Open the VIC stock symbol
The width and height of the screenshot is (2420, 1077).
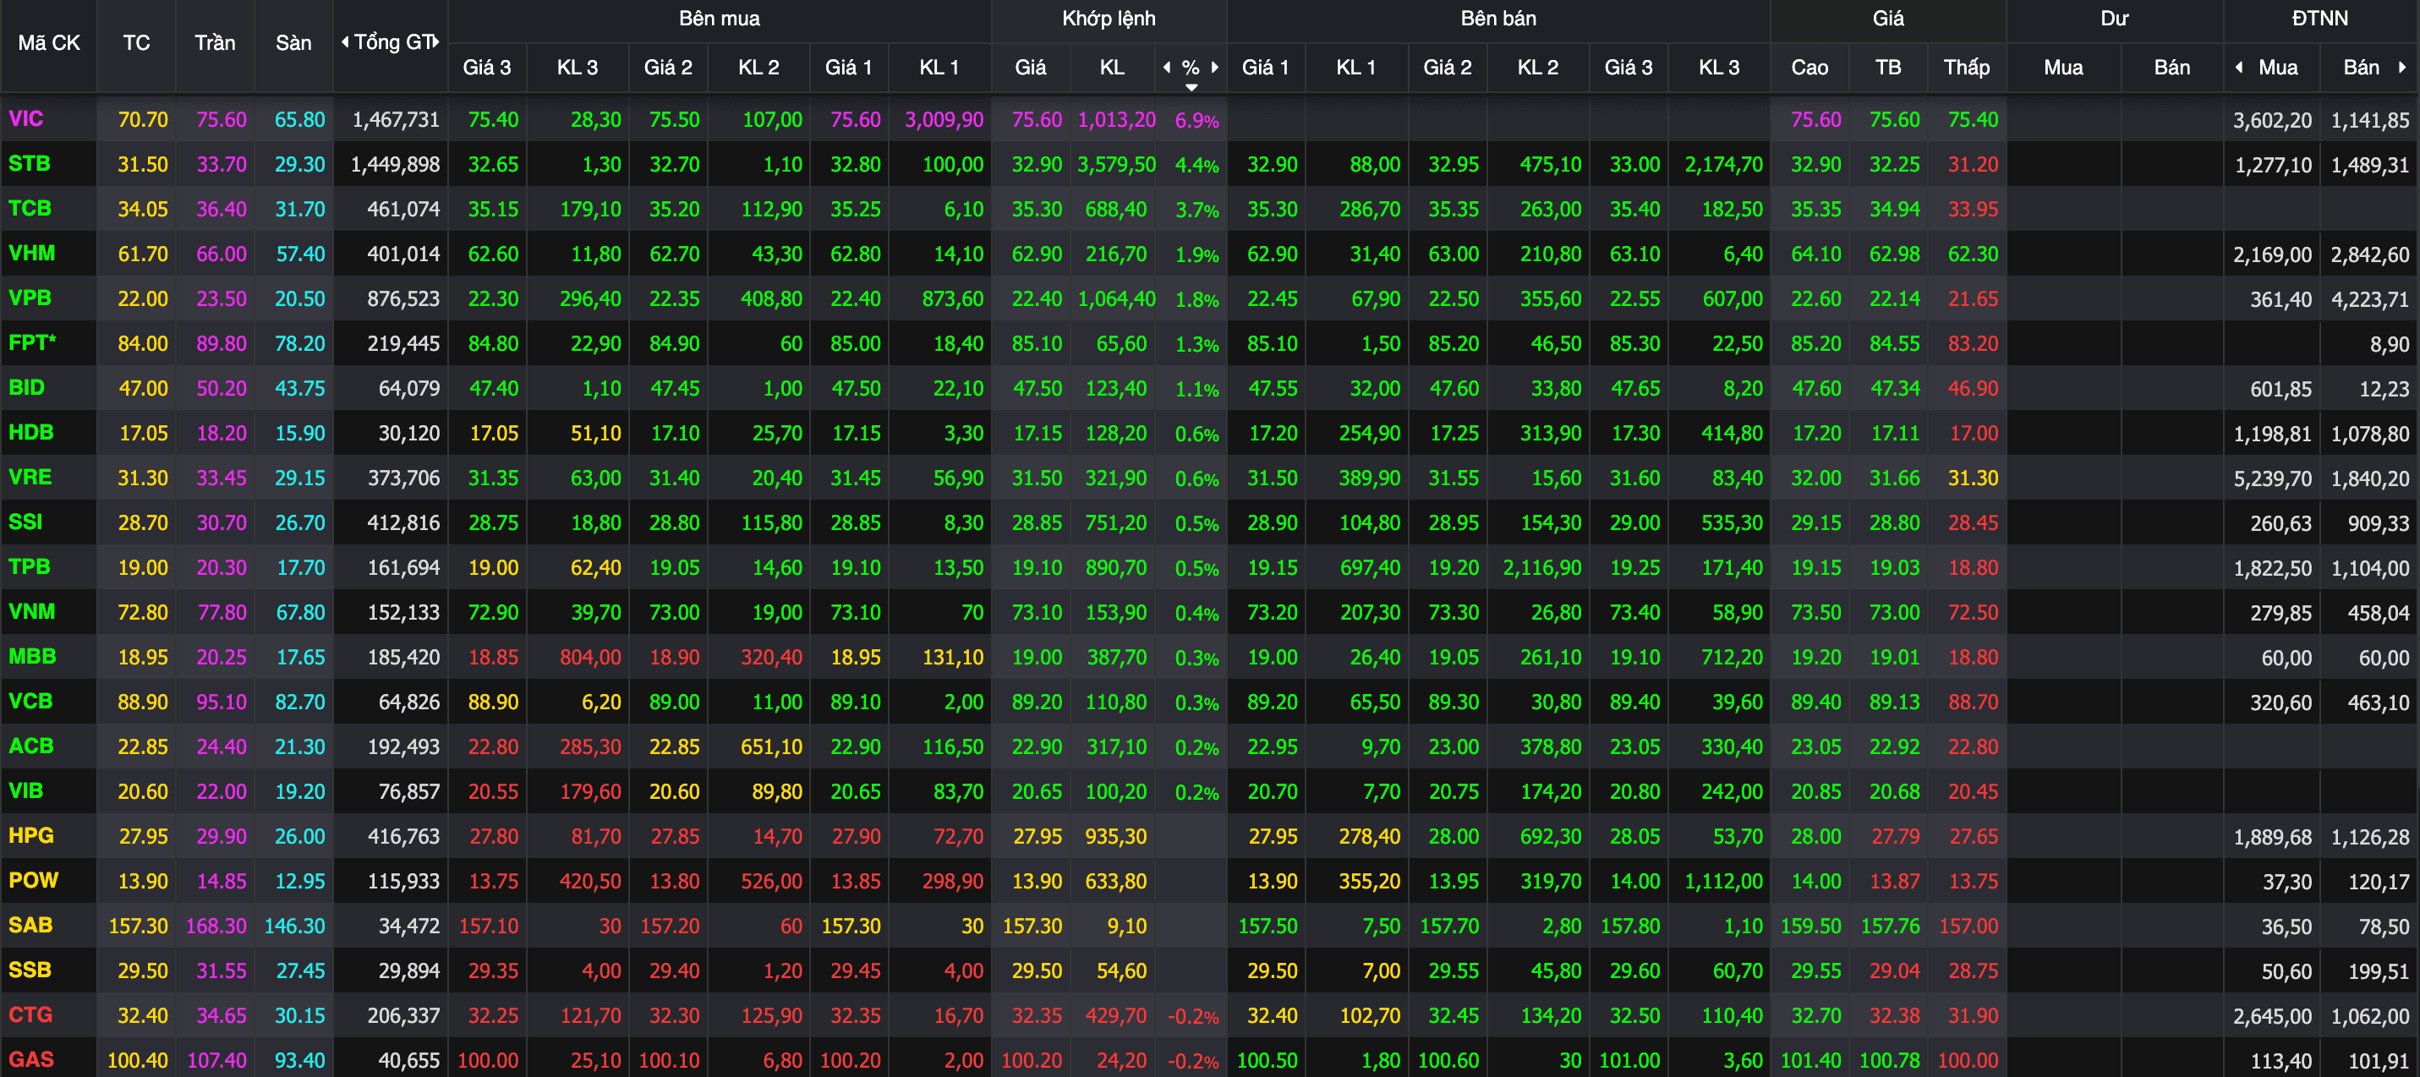tap(26, 119)
